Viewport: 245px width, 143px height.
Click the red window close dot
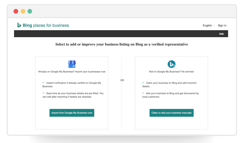[16, 11]
